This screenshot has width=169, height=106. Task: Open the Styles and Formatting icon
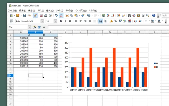tap(11, 21)
